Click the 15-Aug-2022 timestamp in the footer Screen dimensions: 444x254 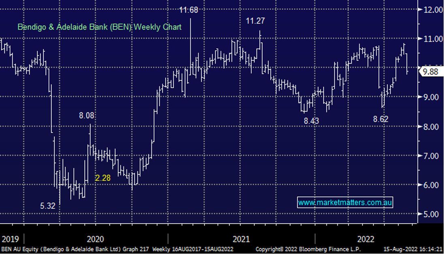[412, 250]
